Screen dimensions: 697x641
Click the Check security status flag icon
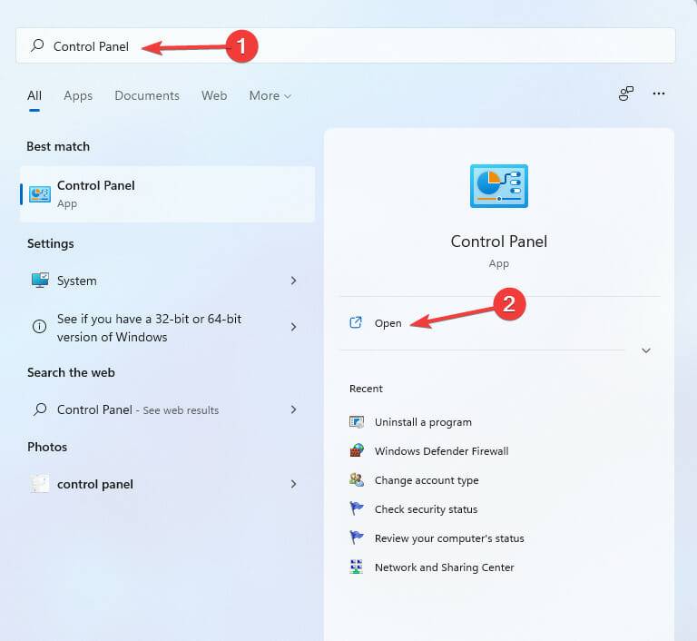point(357,508)
